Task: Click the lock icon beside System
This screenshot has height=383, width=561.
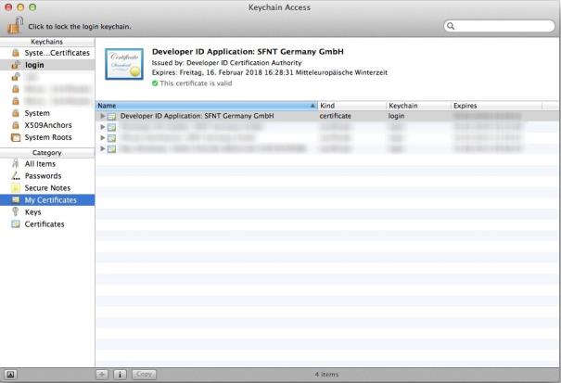Action: (x=16, y=113)
